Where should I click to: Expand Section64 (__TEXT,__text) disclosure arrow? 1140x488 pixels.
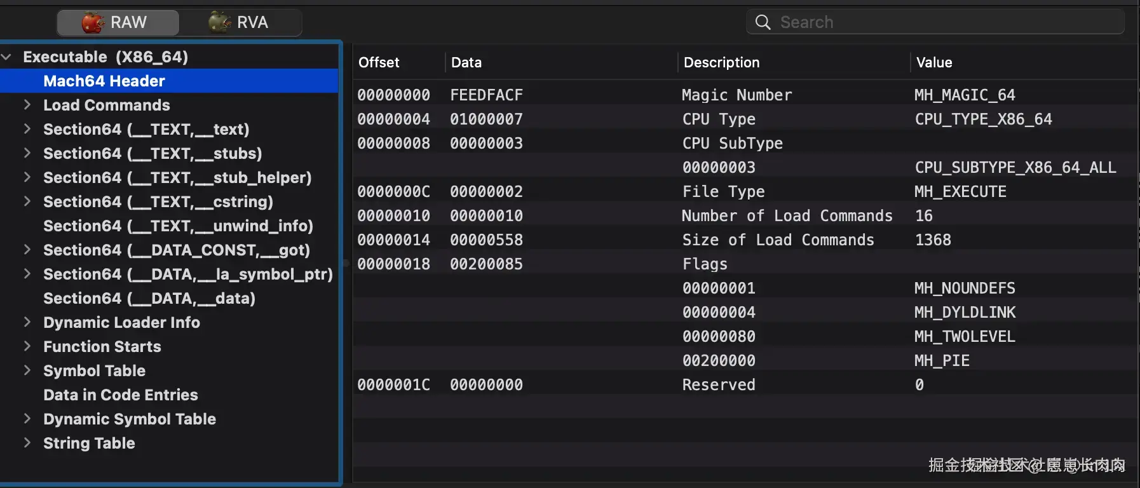[27, 129]
